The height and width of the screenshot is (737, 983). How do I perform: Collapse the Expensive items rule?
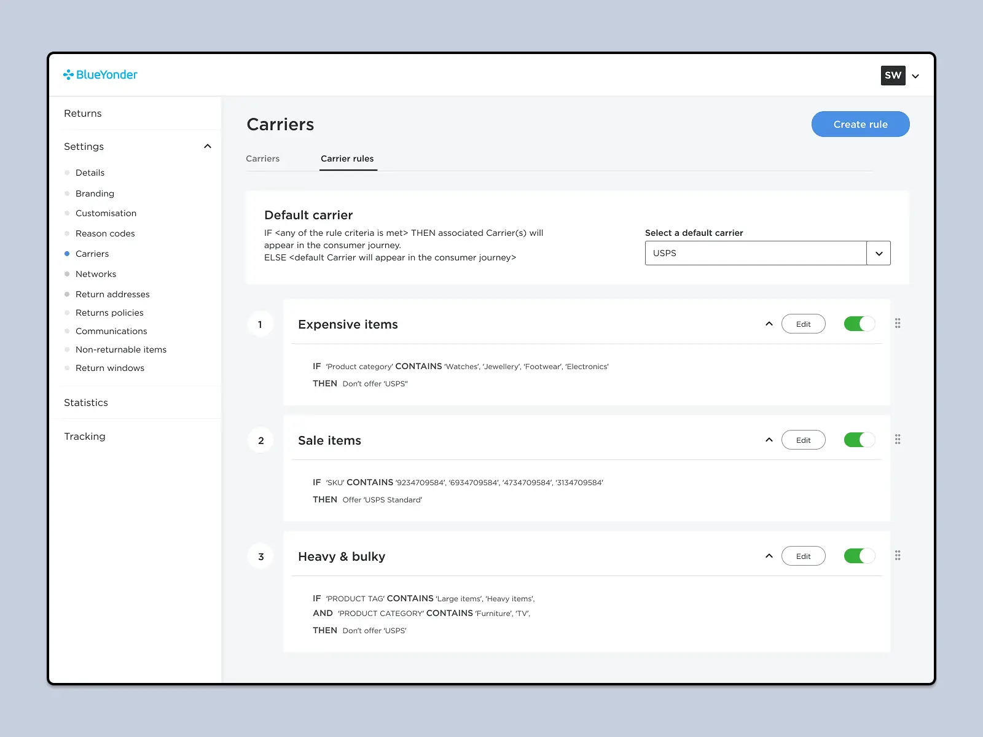coord(769,324)
